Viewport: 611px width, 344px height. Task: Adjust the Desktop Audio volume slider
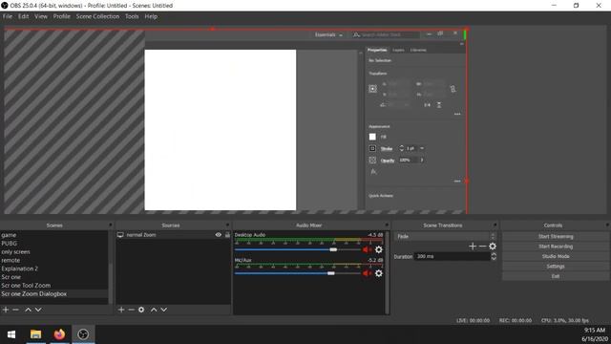tap(298, 249)
